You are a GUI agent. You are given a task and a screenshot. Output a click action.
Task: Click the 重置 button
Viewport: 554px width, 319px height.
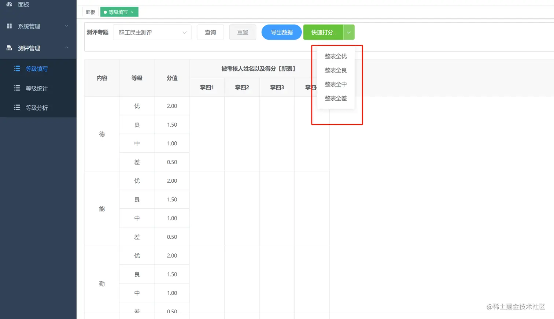point(243,32)
